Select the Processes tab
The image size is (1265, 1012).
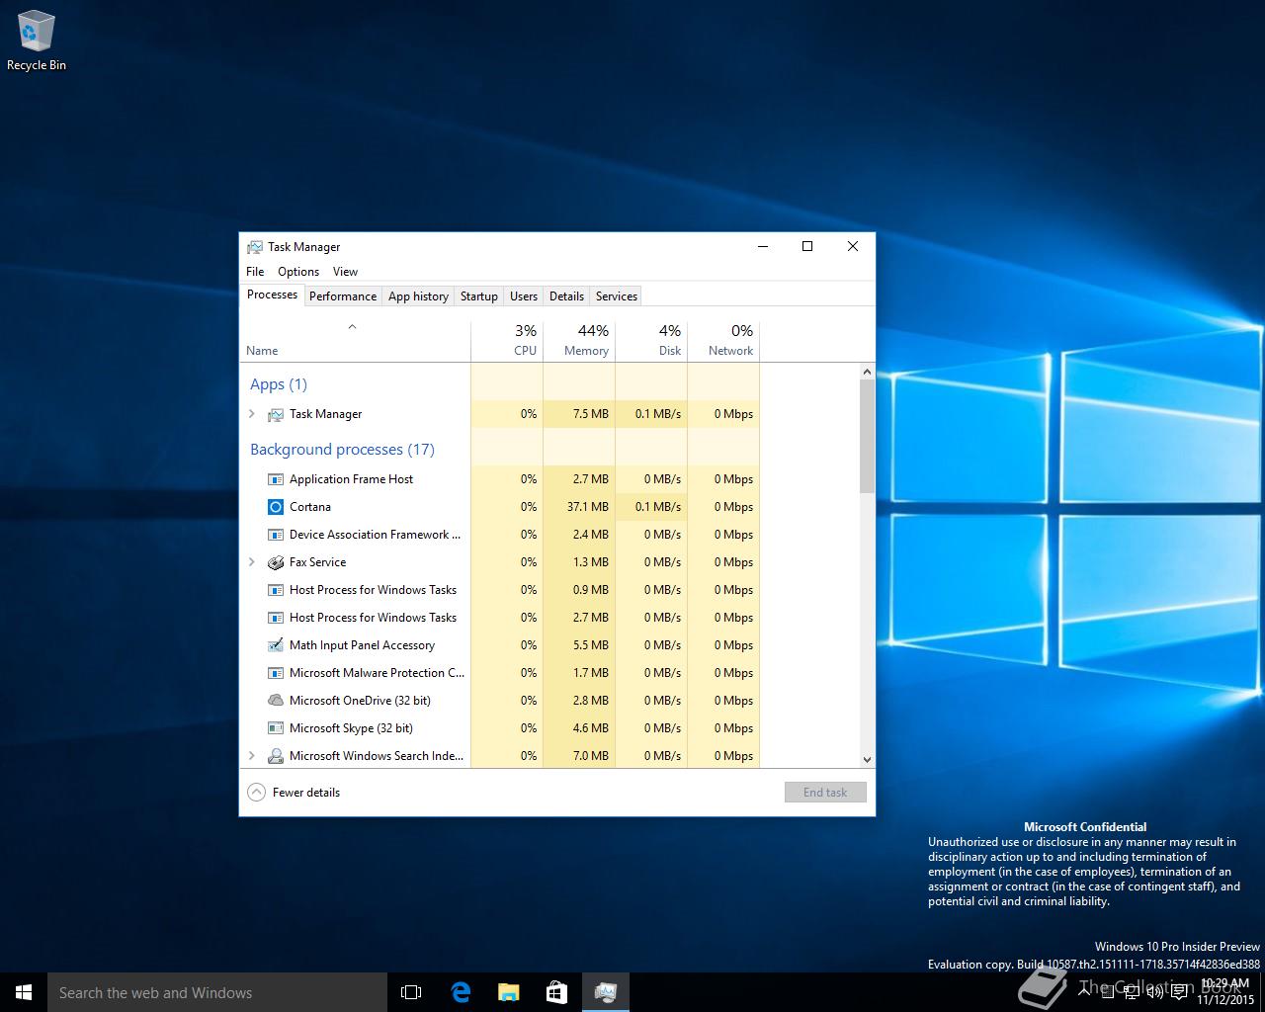(x=272, y=295)
